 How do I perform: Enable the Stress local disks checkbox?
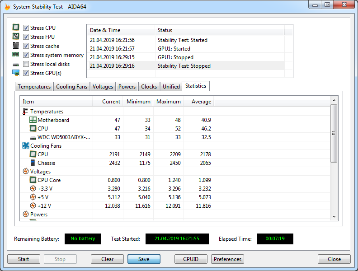pyautogui.click(x=26, y=64)
